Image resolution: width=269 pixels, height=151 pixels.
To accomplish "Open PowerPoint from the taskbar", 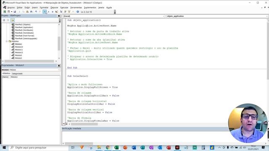I will pos(125,148).
